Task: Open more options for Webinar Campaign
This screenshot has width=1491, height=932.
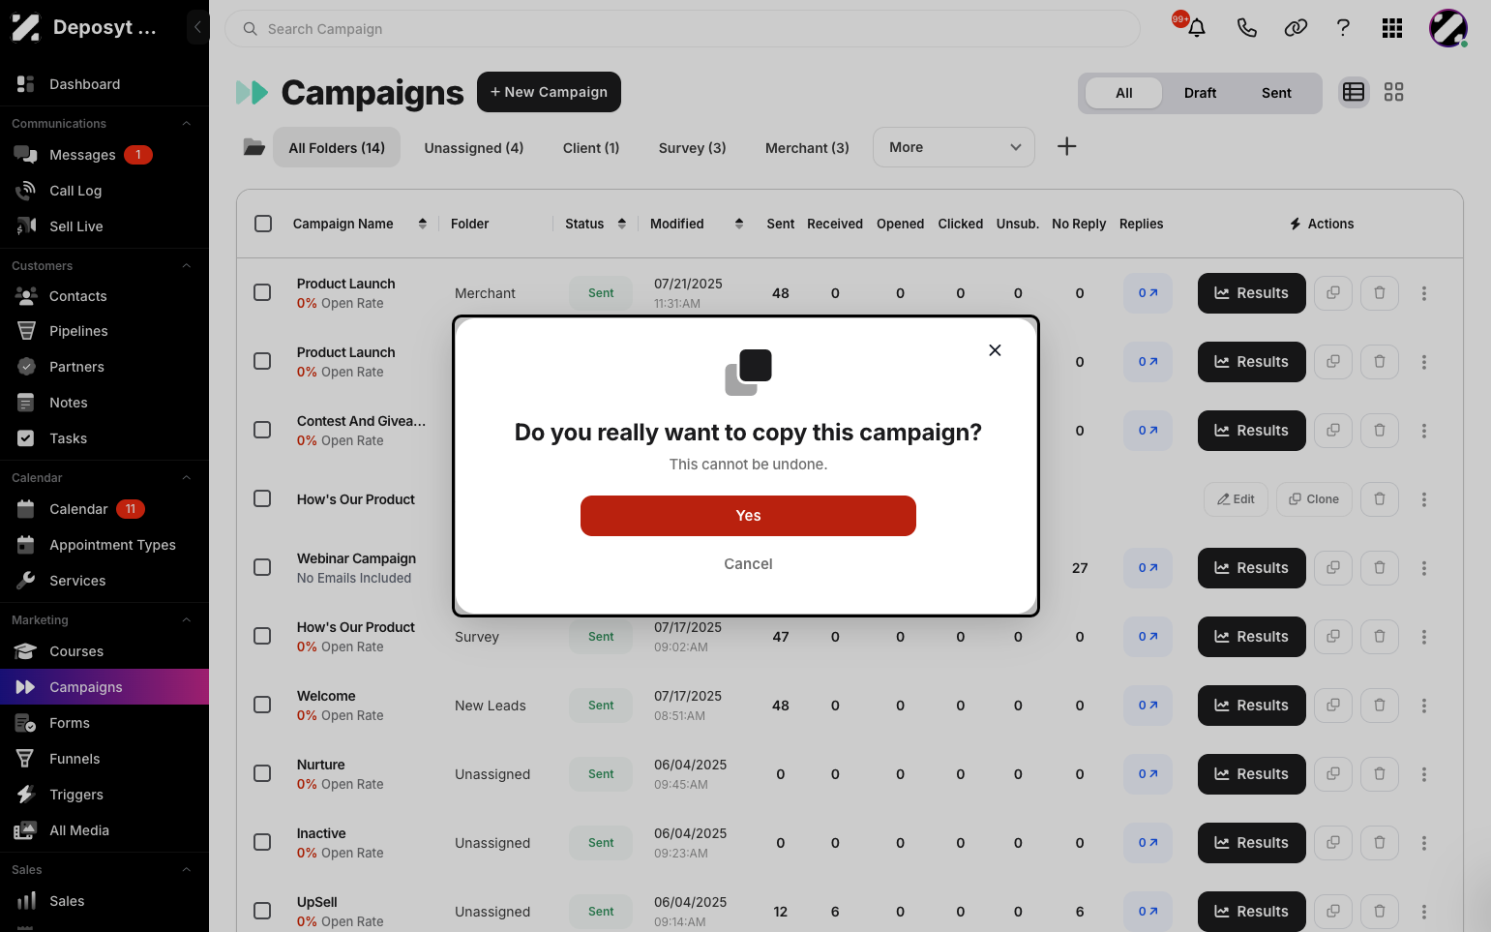Action: click(1424, 568)
